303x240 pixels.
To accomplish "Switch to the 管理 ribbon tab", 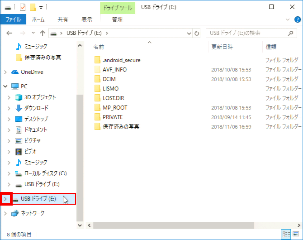I will (117, 19).
